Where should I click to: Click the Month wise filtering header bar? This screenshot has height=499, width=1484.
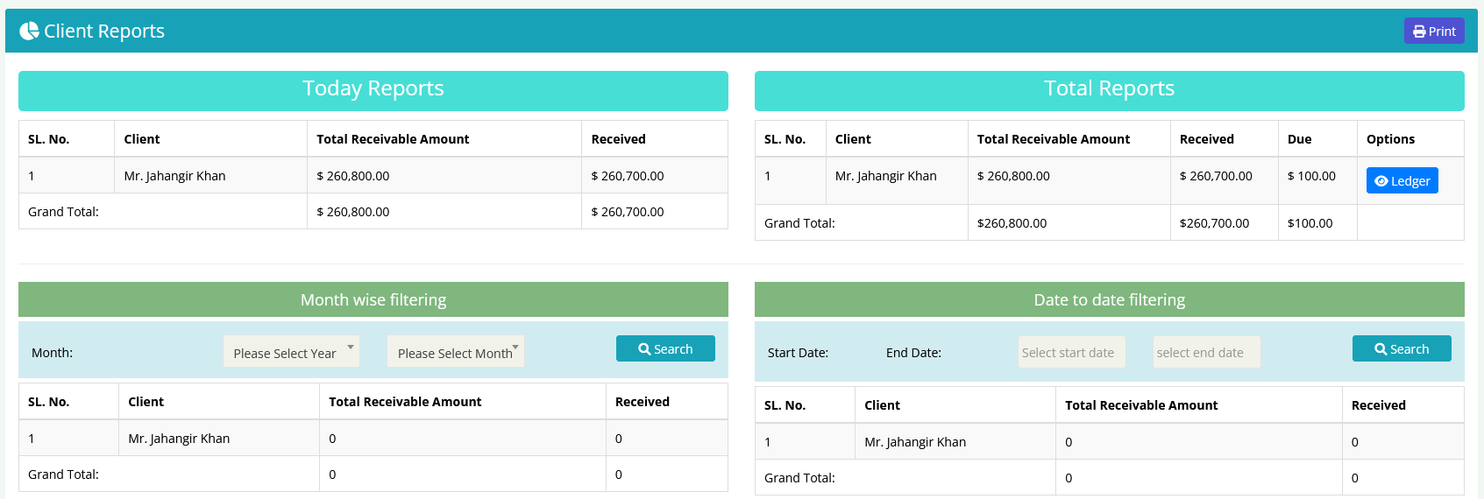[373, 300]
